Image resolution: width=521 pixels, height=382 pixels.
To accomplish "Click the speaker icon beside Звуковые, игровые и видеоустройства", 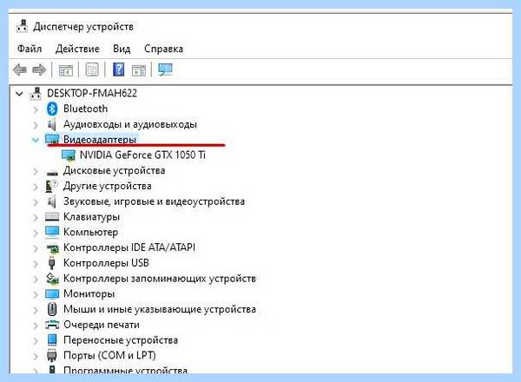I will click(51, 201).
